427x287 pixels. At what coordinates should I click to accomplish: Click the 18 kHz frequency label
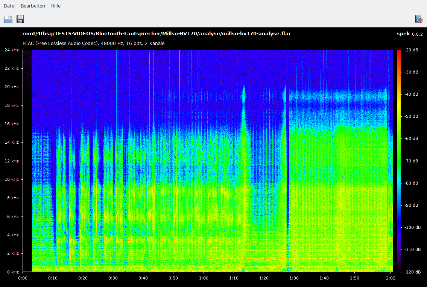(12, 105)
